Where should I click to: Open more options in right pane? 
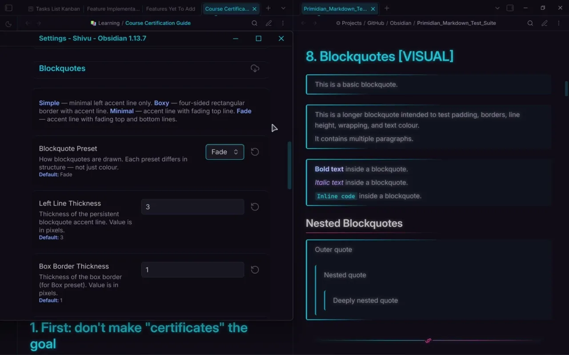point(558,23)
